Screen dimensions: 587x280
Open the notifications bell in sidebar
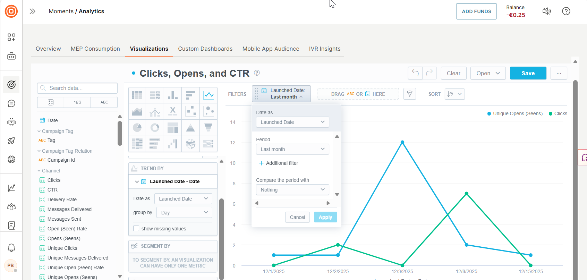tap(11, 248)
